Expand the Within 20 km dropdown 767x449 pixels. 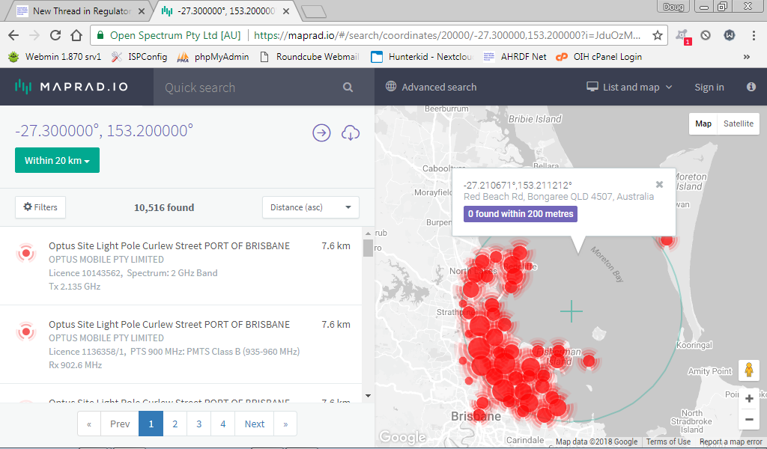tap(57, 160)
